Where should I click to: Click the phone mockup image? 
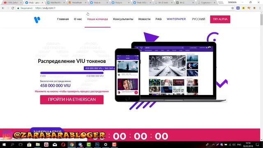[x=127, y=75]
